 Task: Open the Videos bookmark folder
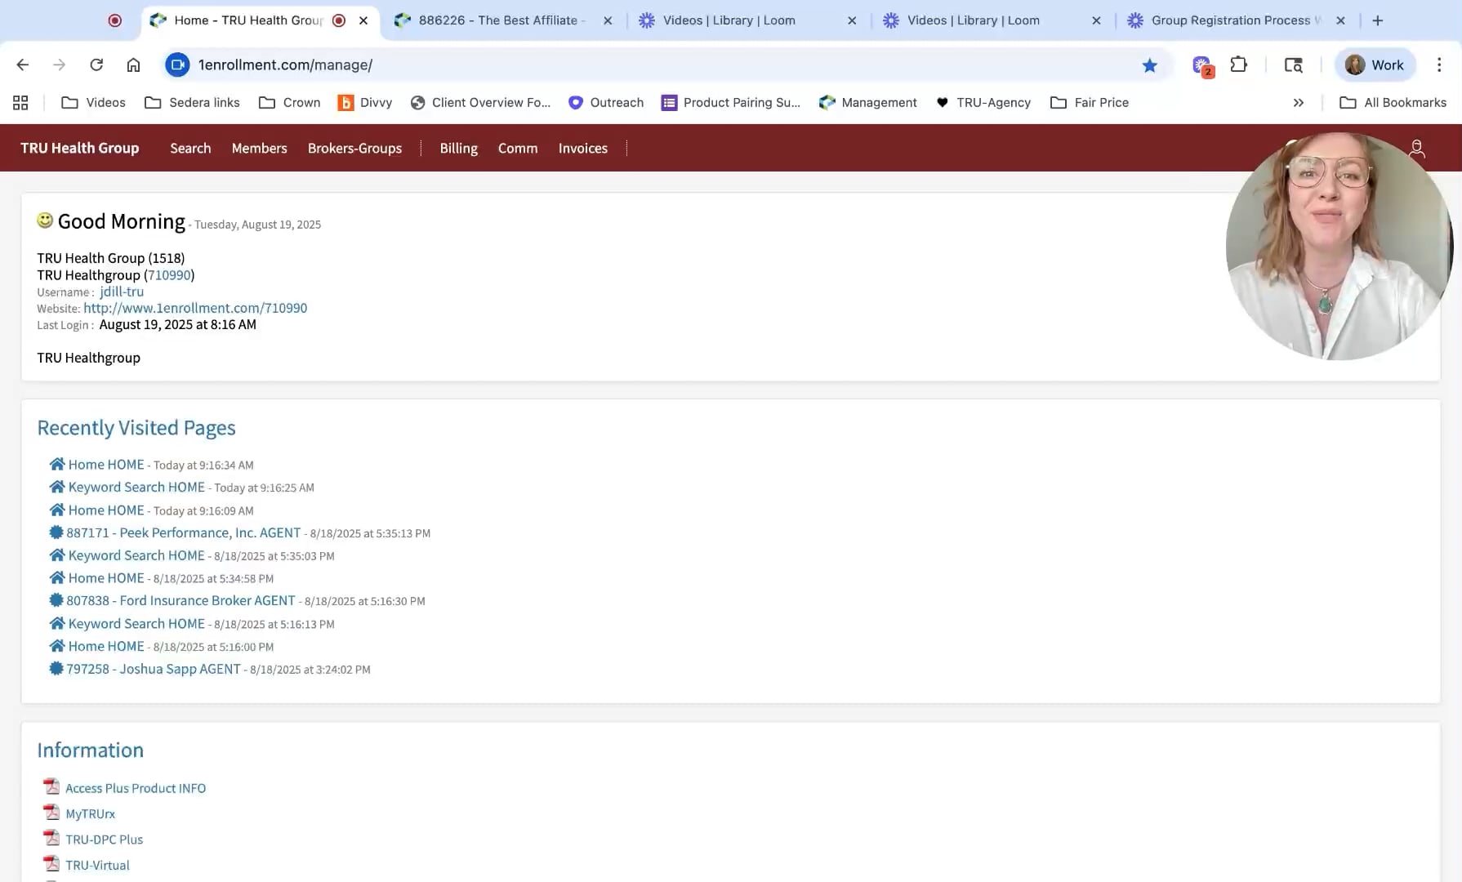pos(93,102)
